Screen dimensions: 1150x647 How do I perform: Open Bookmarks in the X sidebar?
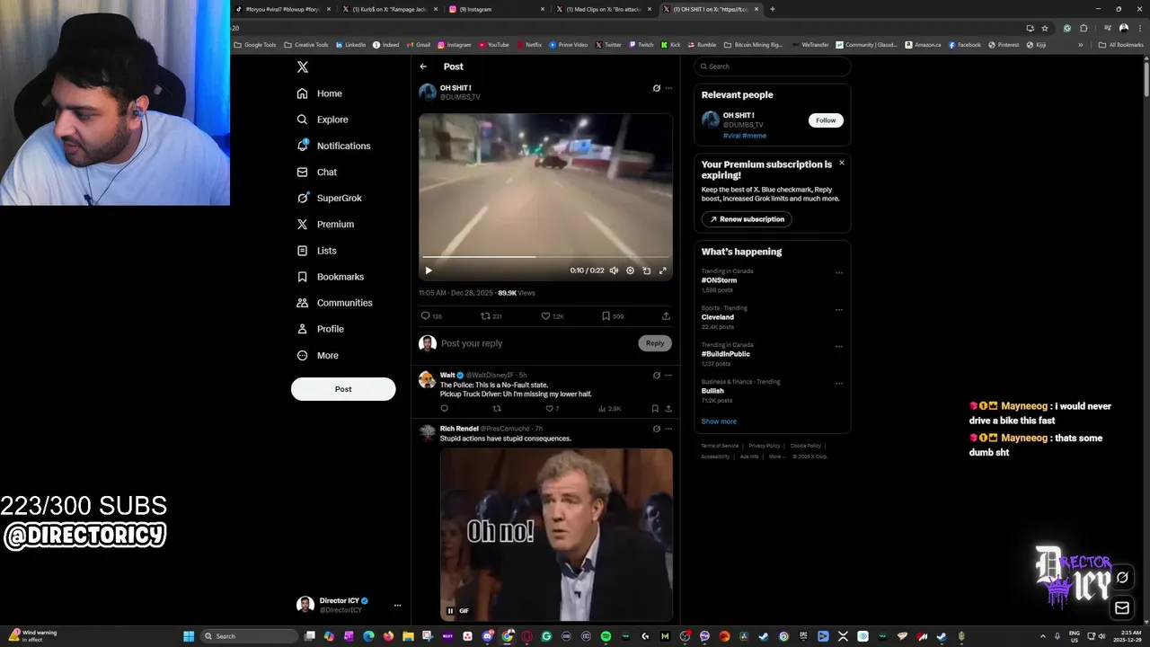pyautogui.click(x=330, y=277)
